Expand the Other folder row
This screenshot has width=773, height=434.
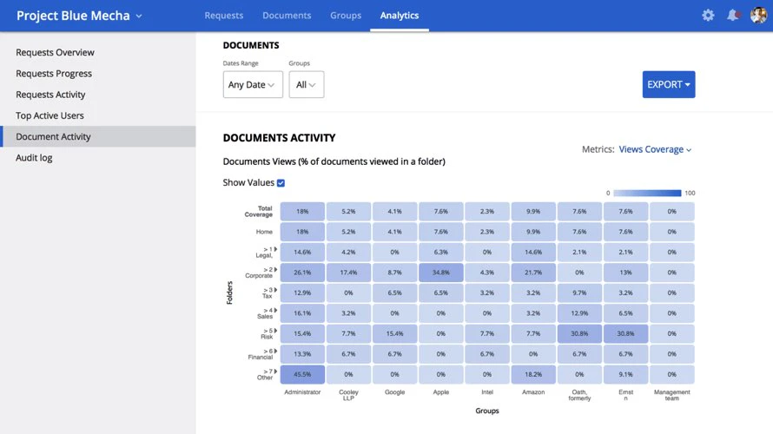(275, 372)
